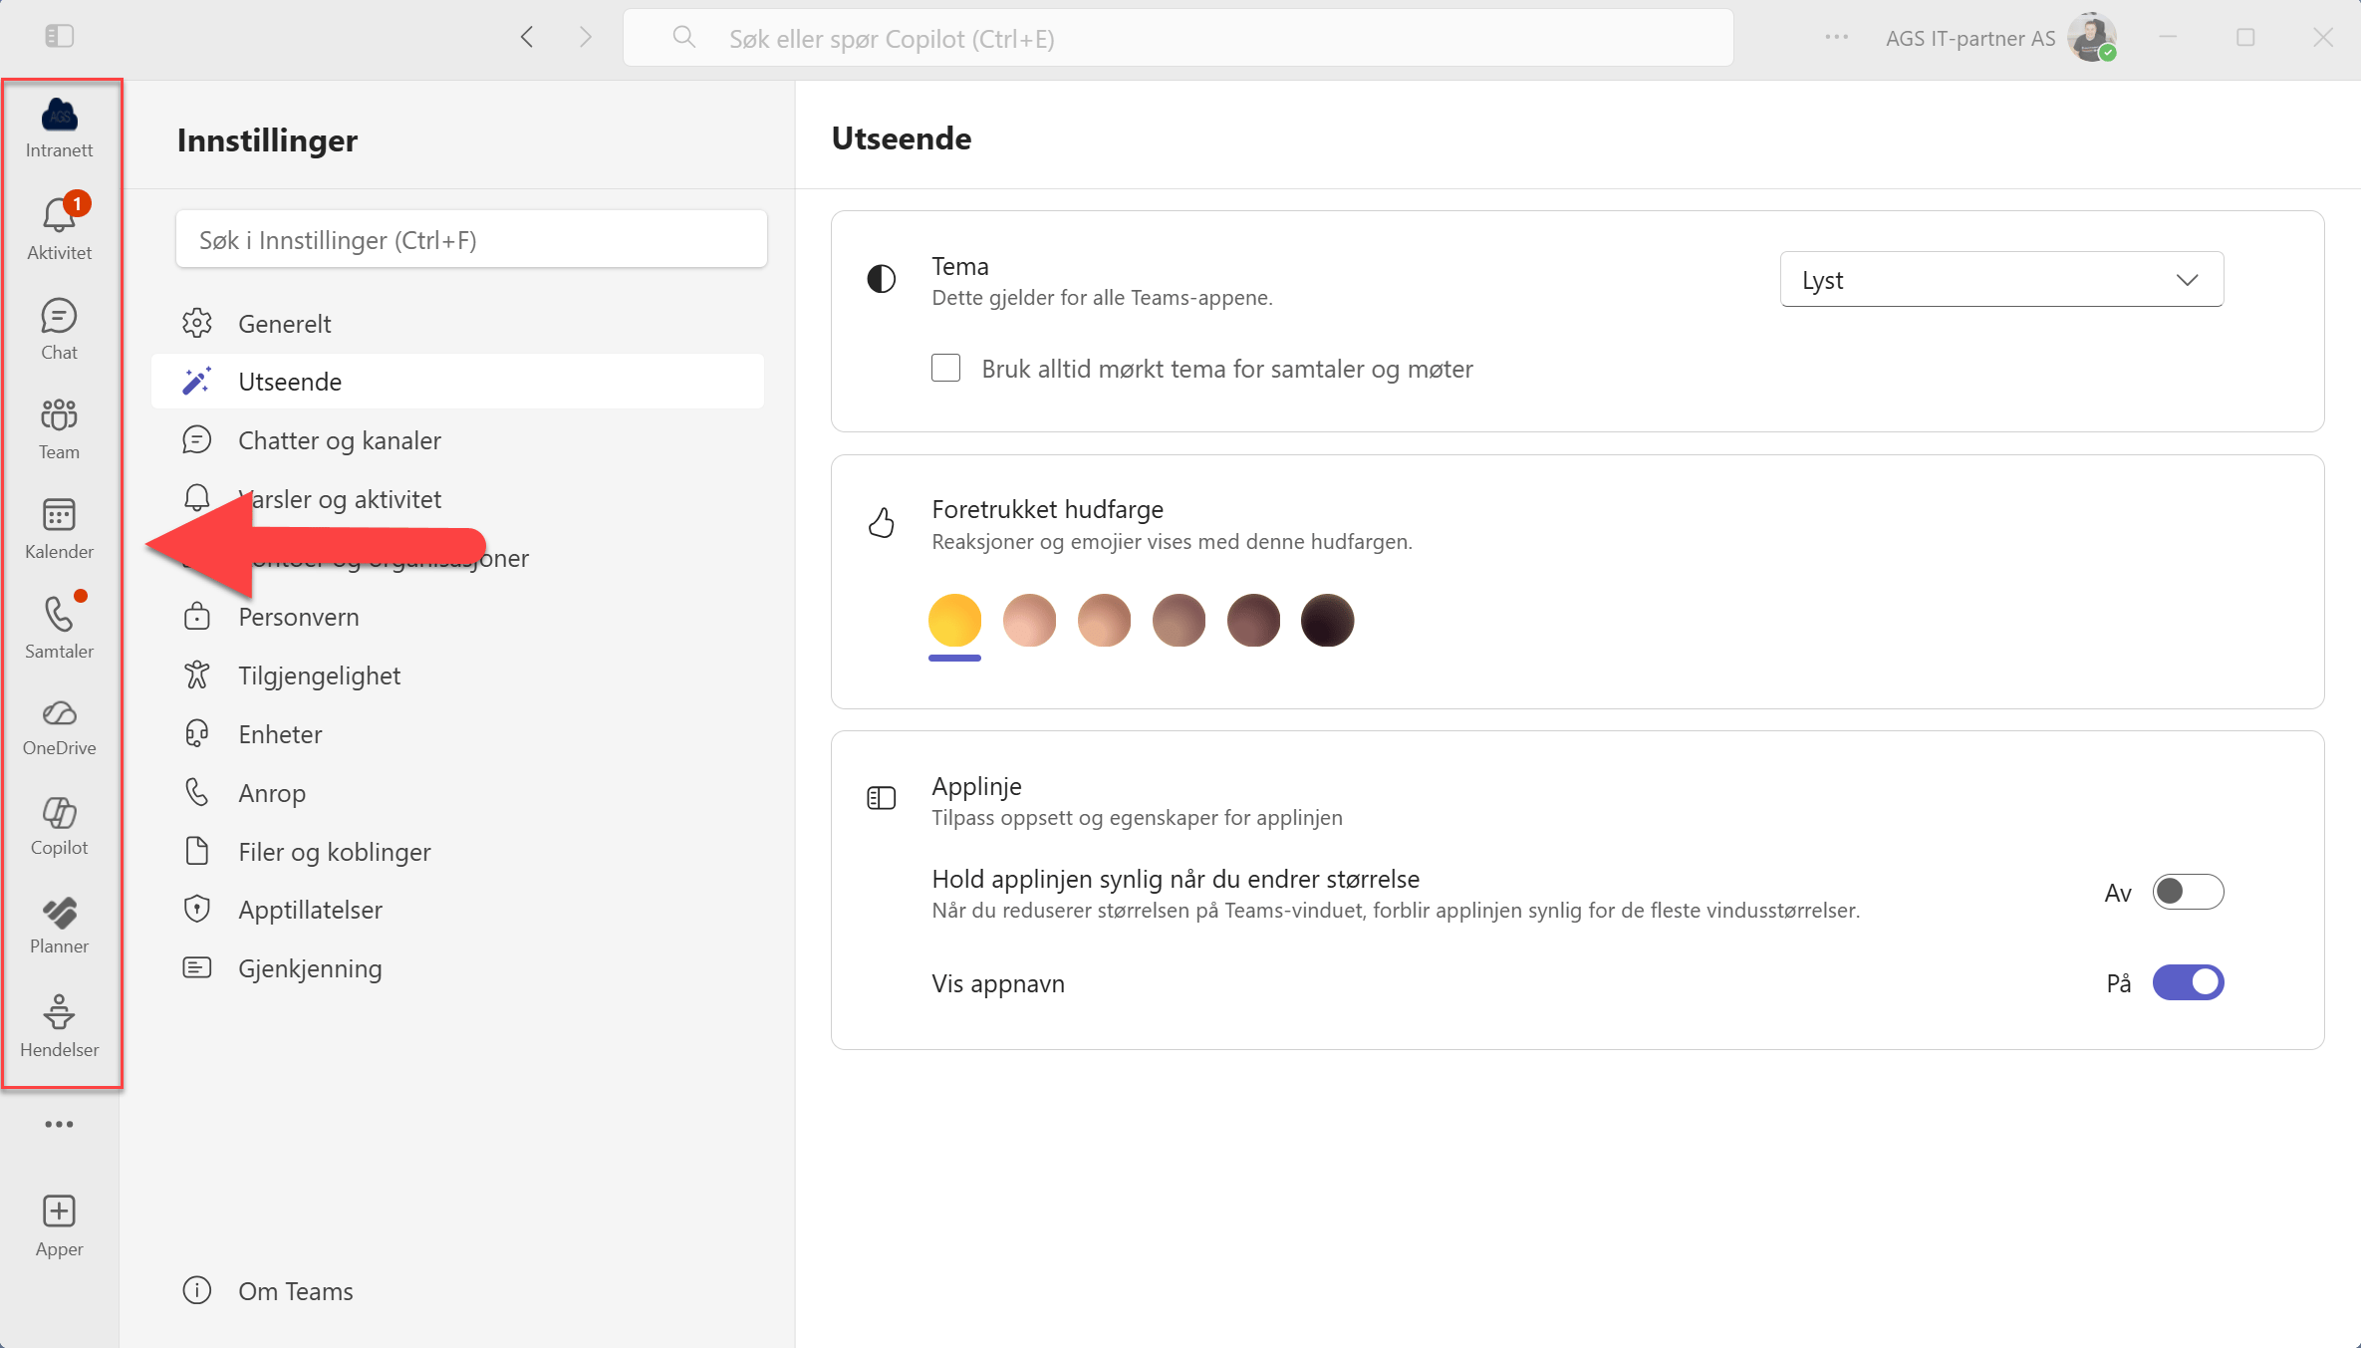Open Hendelser in the app bar
2361x1348 pixels.
pyautogui.click(x=60, y=1026)
